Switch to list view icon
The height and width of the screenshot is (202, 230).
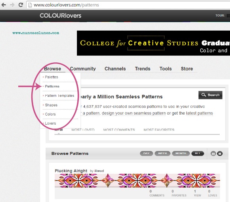click(x=220, y=154)
